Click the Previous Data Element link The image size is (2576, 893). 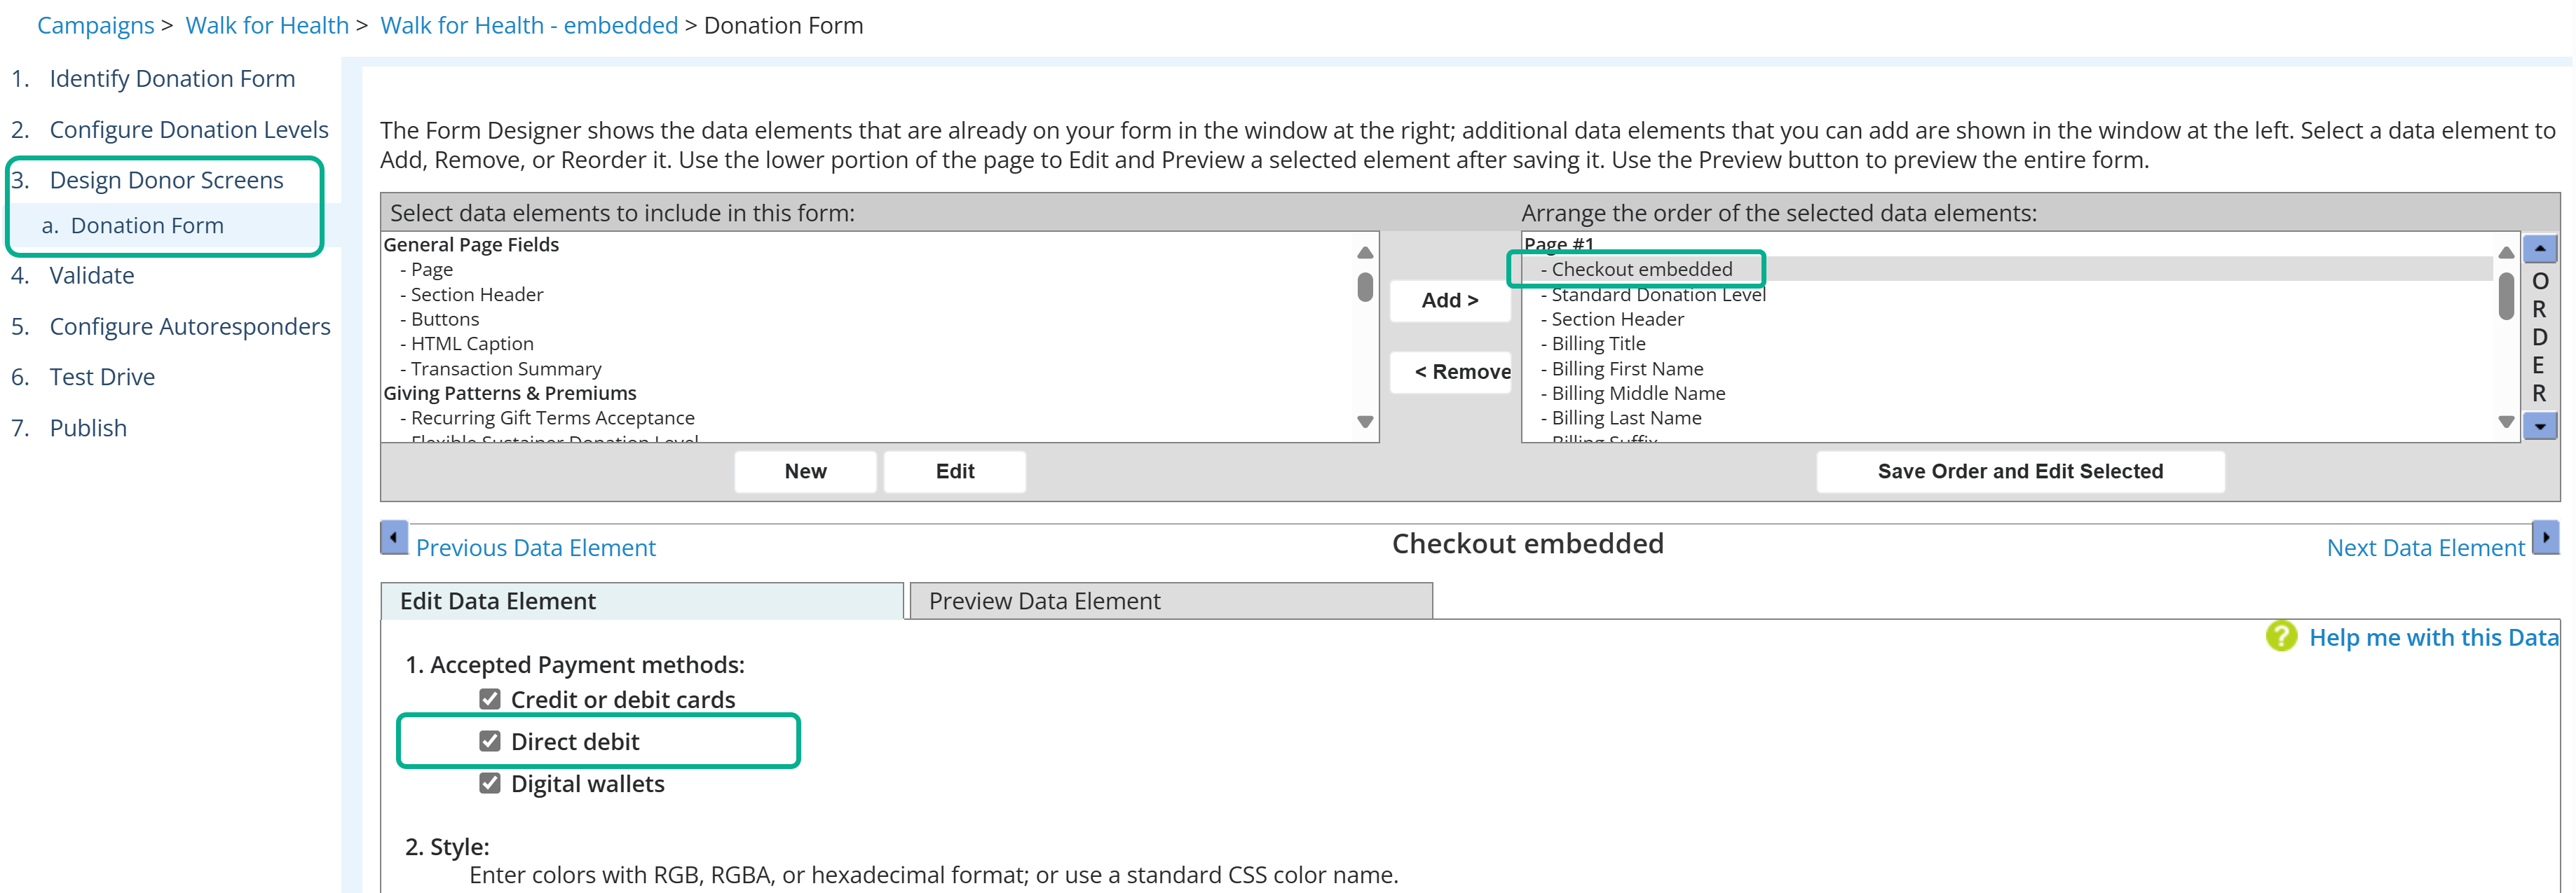point(536,548)
